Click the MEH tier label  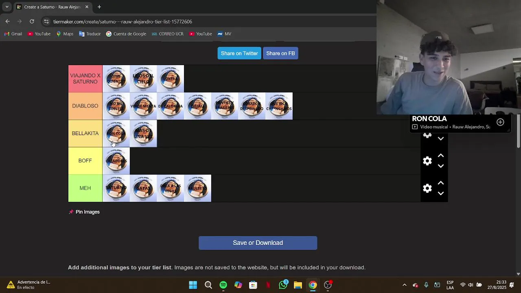(x=85, y=188)
